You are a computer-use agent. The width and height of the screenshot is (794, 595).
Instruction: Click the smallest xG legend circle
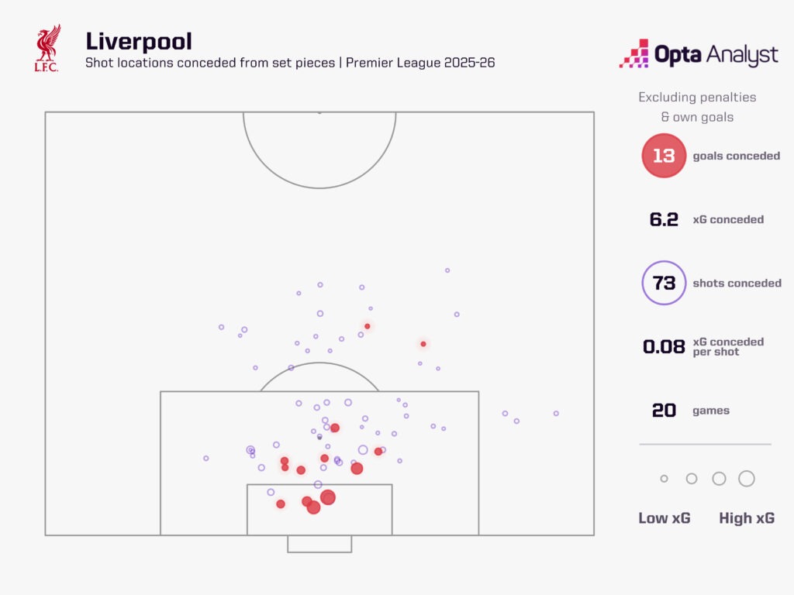tap(664, 479)
